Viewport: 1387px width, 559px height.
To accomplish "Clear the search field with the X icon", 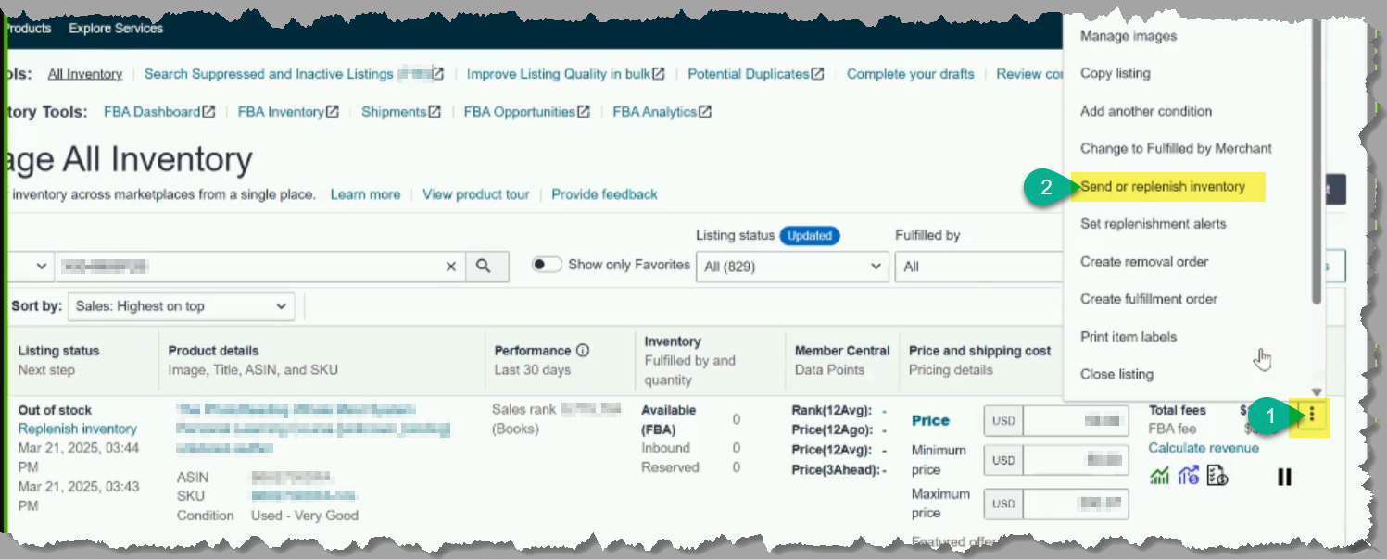I will point(451,266).
